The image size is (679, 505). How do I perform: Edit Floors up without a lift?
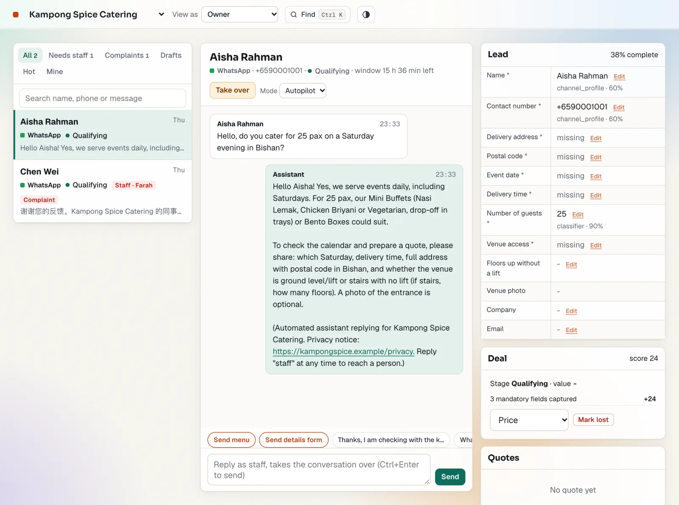coord(571,264)
